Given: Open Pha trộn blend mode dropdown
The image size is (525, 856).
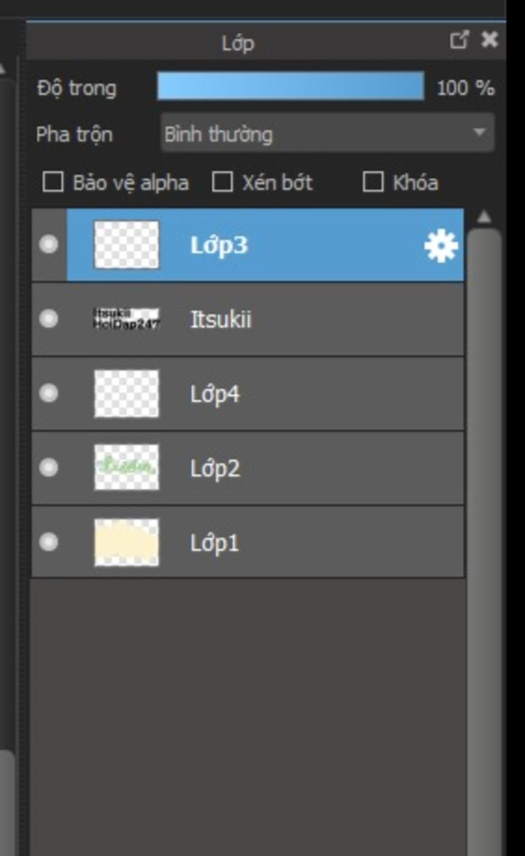Looking at the screenshot, I should click(x=327, y=133).
